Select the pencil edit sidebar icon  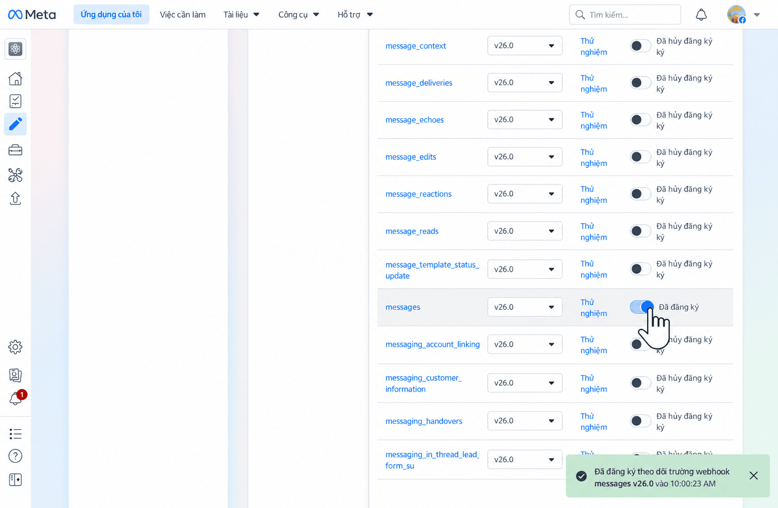(16, 124)
